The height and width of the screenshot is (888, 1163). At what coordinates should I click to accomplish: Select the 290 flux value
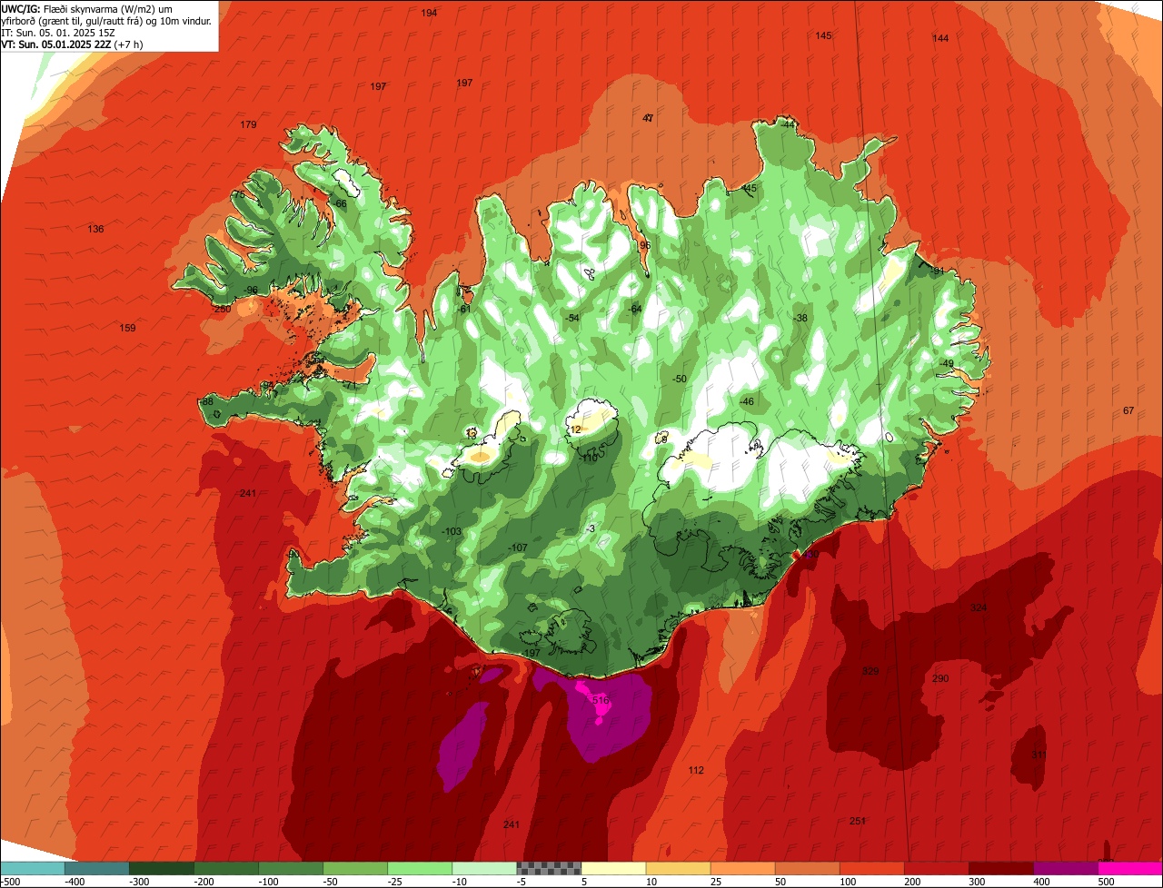pos(940,678)
